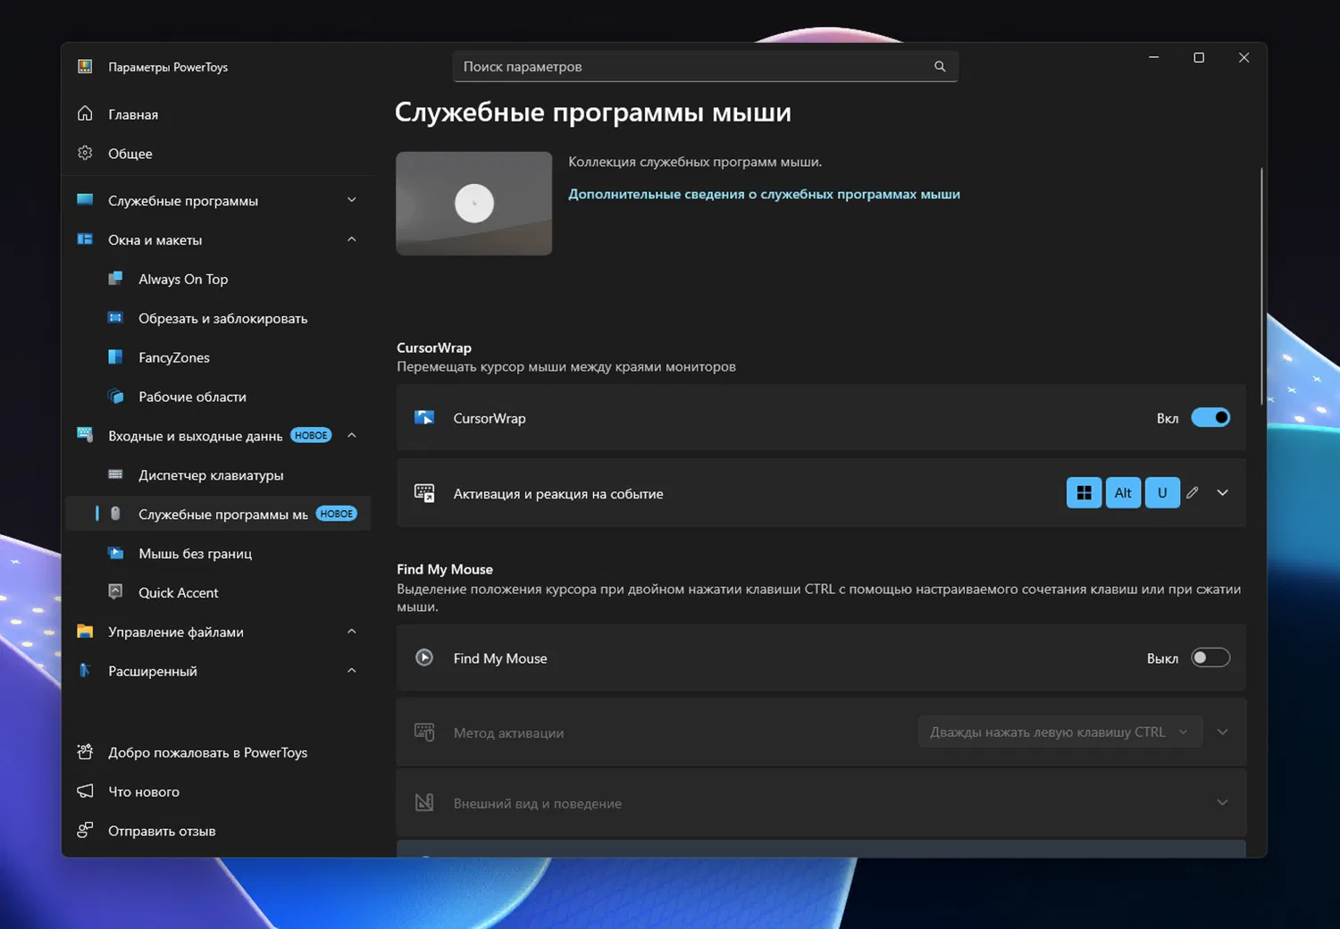Collapse the Входные и выходные данные group
Image resolution: width=1340 pixels, height=929 pixels.
[352, 435]
